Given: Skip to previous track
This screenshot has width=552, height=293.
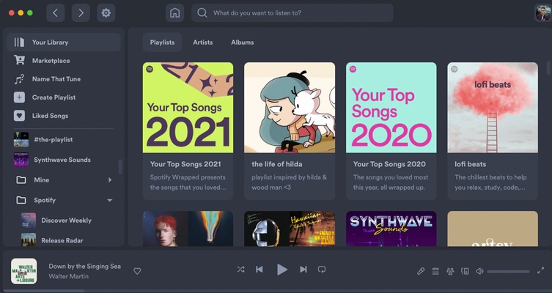Looking at the screenshot, I should coord(259,270).
